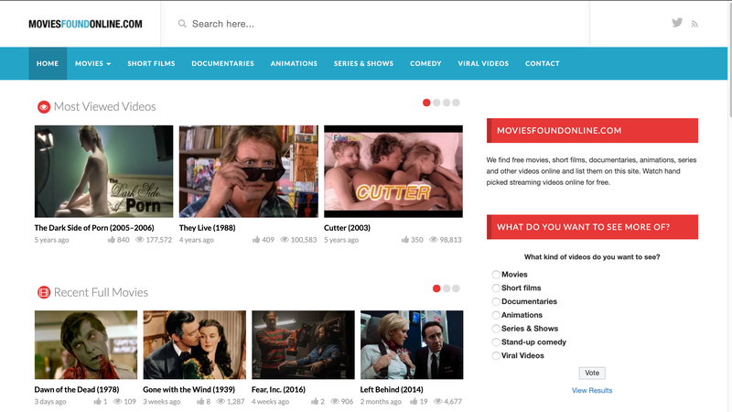Go to second slide of Most Viewed carousel

(x=436, y=103)
